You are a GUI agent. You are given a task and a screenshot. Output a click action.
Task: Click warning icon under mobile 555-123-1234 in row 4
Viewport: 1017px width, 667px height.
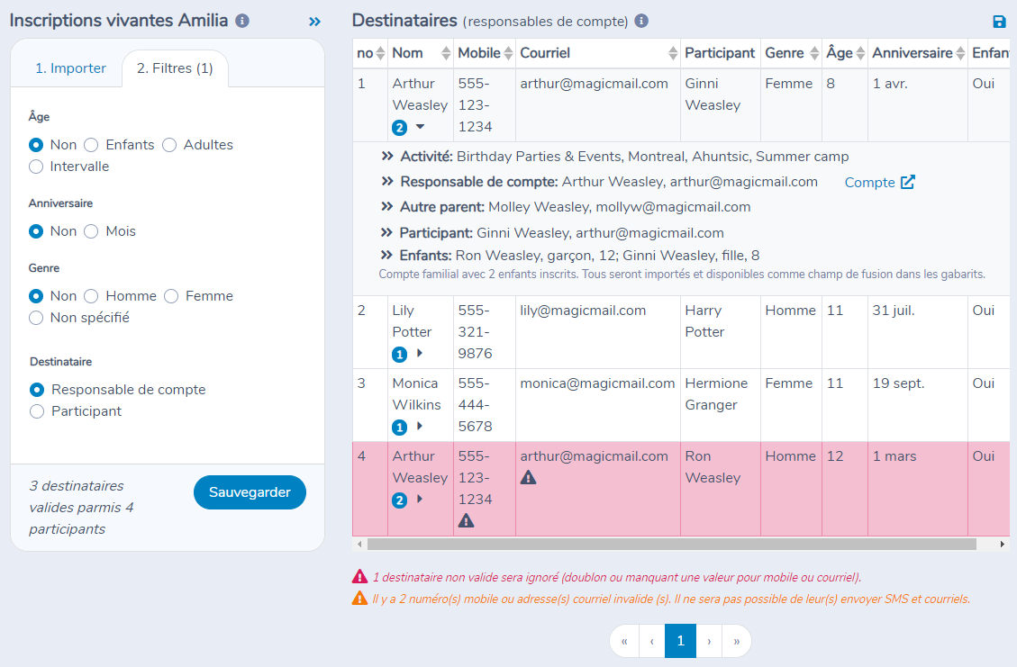click(x=466, y=520)
